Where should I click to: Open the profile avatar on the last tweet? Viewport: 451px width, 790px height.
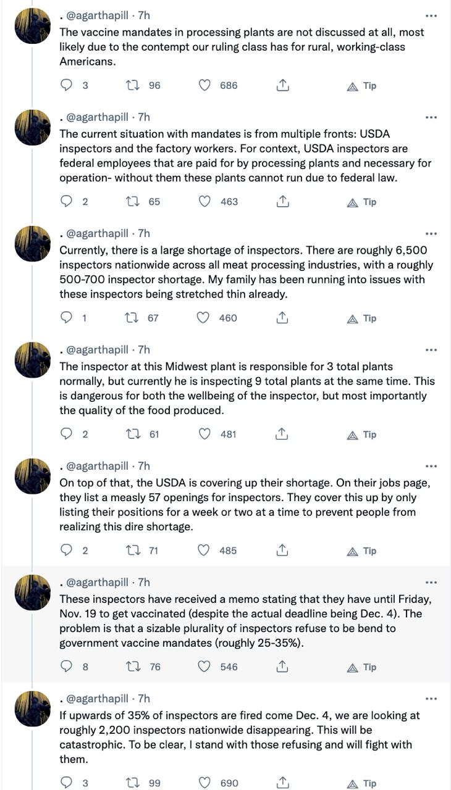(32, 709)
